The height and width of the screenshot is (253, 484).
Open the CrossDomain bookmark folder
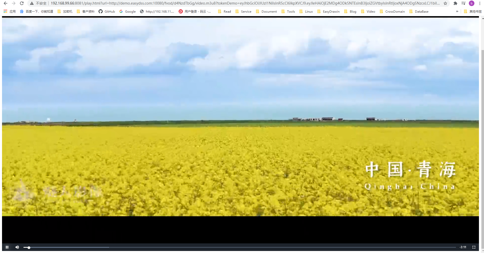pyautogui.click(x=392, y=11)
